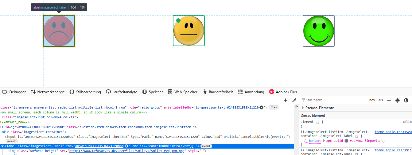
Task: Toggle the .cls classes panel
Action: click(381, 100)
